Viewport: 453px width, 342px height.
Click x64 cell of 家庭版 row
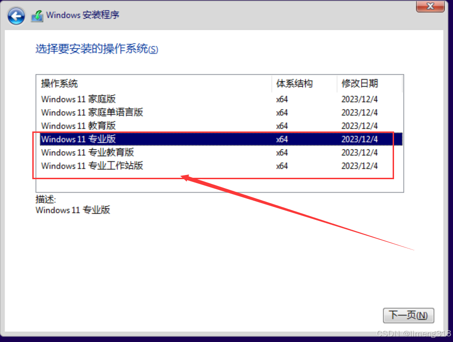pos(282,99)
